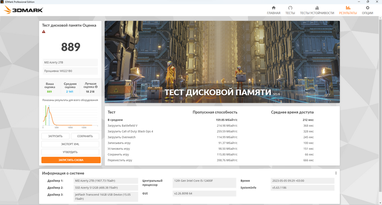Image resolution: width=382 pixels, height=205 pixels.
Task: Click the JetFlash Transcend 16GB USB field
Action: tap(106, 197)
